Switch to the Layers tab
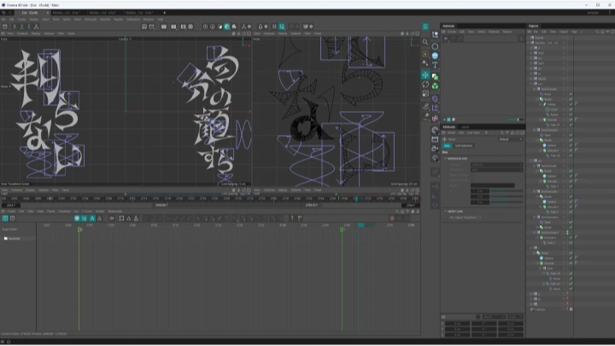The image size is (615, 346). coord(466,127)
